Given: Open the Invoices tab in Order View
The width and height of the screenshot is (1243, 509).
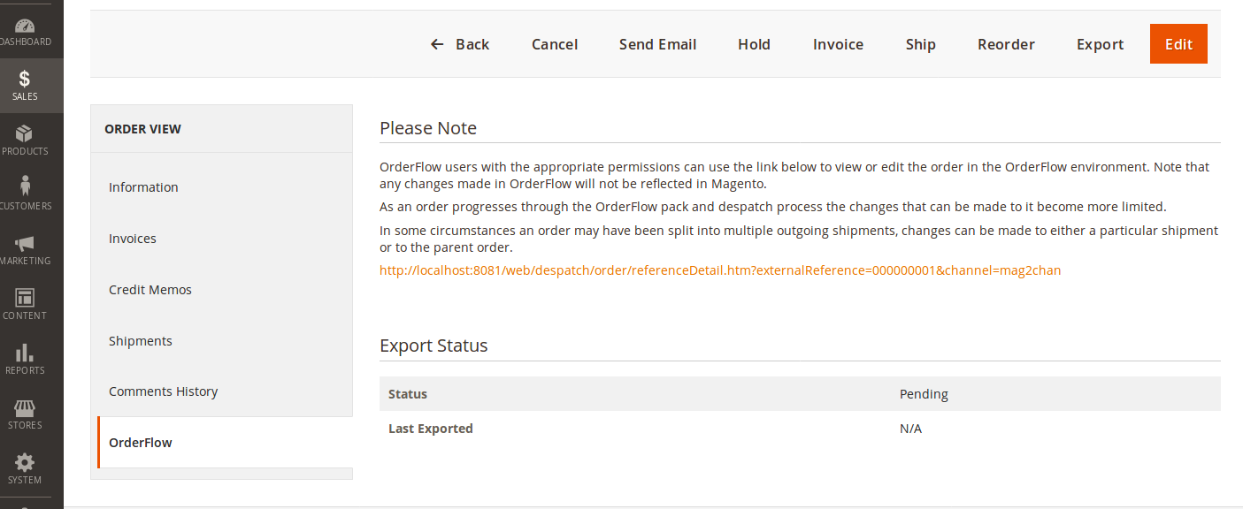Looking at the screenshot, I should click(133, 238).
